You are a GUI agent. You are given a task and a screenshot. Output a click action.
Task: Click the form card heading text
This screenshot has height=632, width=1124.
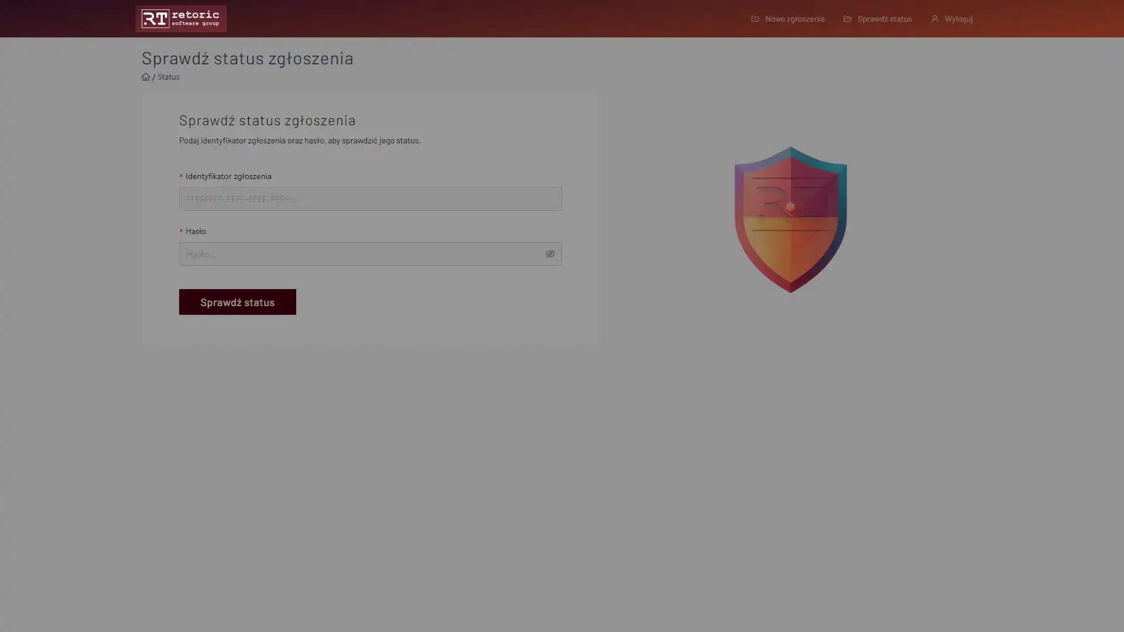point(267,120)
